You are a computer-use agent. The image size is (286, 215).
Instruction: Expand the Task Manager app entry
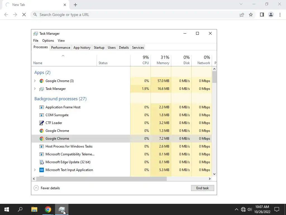coord(35,89)
